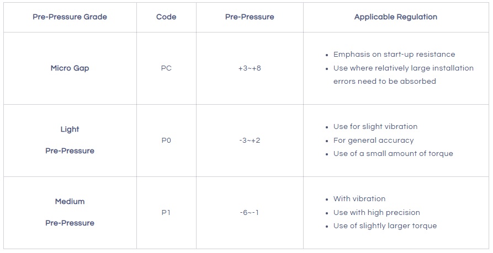Click 'For general accuracy' bullet text
The height and width of the screenshot is (253, 493).
(373, 140)
